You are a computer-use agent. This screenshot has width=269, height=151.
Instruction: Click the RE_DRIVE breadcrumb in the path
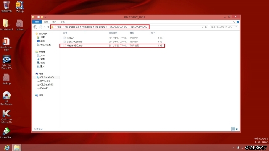click(x=100, y=27)
